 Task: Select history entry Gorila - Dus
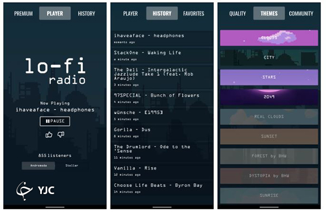tap(162, 133)
